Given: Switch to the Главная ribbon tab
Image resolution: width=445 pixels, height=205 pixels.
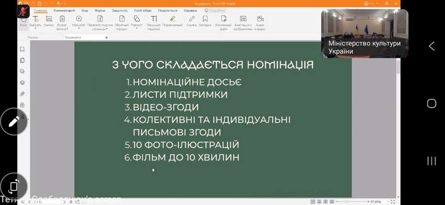Looking at the screenshot, I should tap(40, 11).
